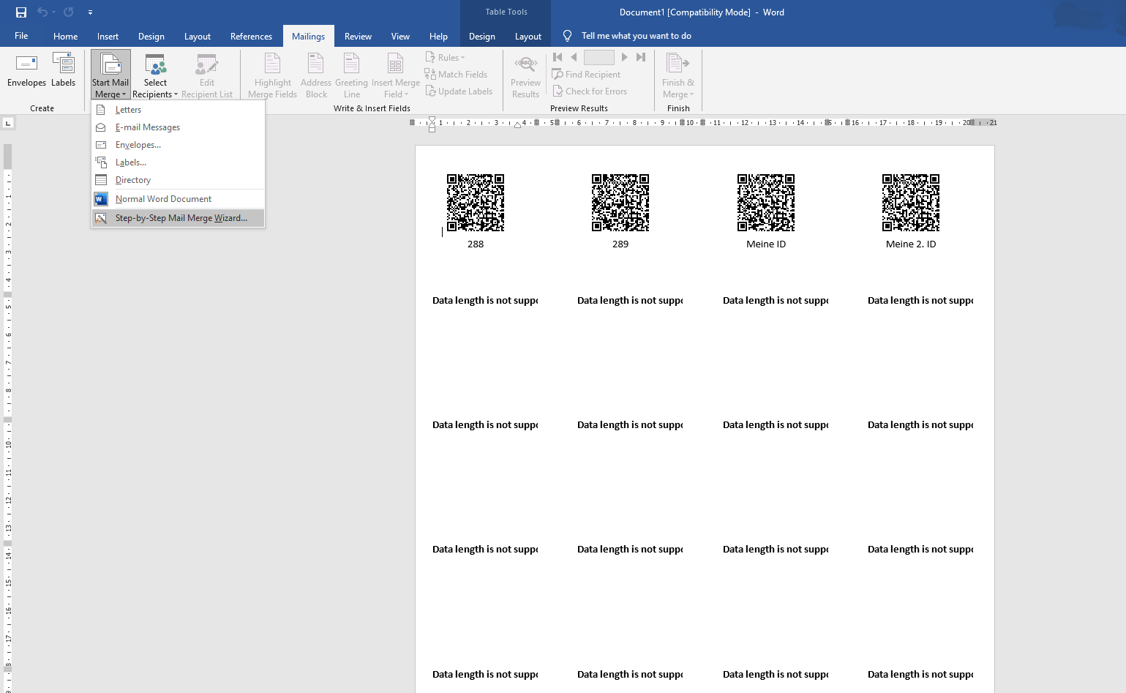Switch to the References tab

click(251, 36)
